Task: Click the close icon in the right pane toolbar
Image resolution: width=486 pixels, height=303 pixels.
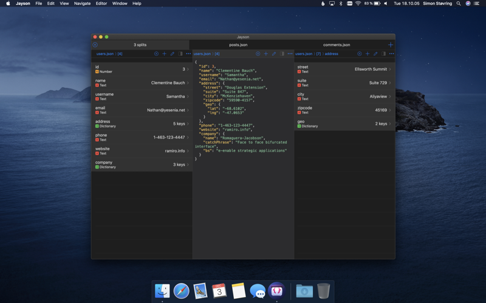Action: point(359,54)
